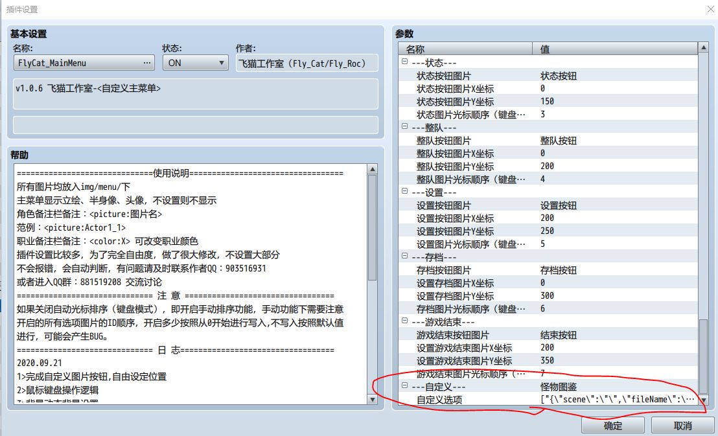The height and width of the screenshot is (436, 718).
Task: Select the 设置存档图片Y坐标 row
Action: coord(548,296)
